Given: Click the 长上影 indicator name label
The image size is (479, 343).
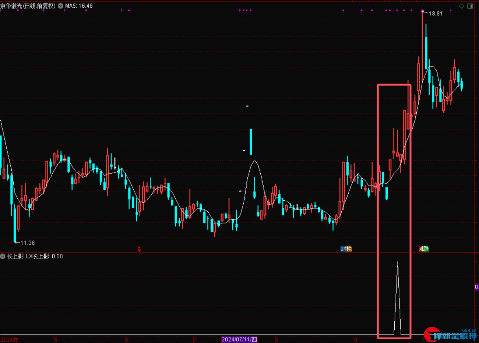Looking at the screenshot, I should (15, 256).
